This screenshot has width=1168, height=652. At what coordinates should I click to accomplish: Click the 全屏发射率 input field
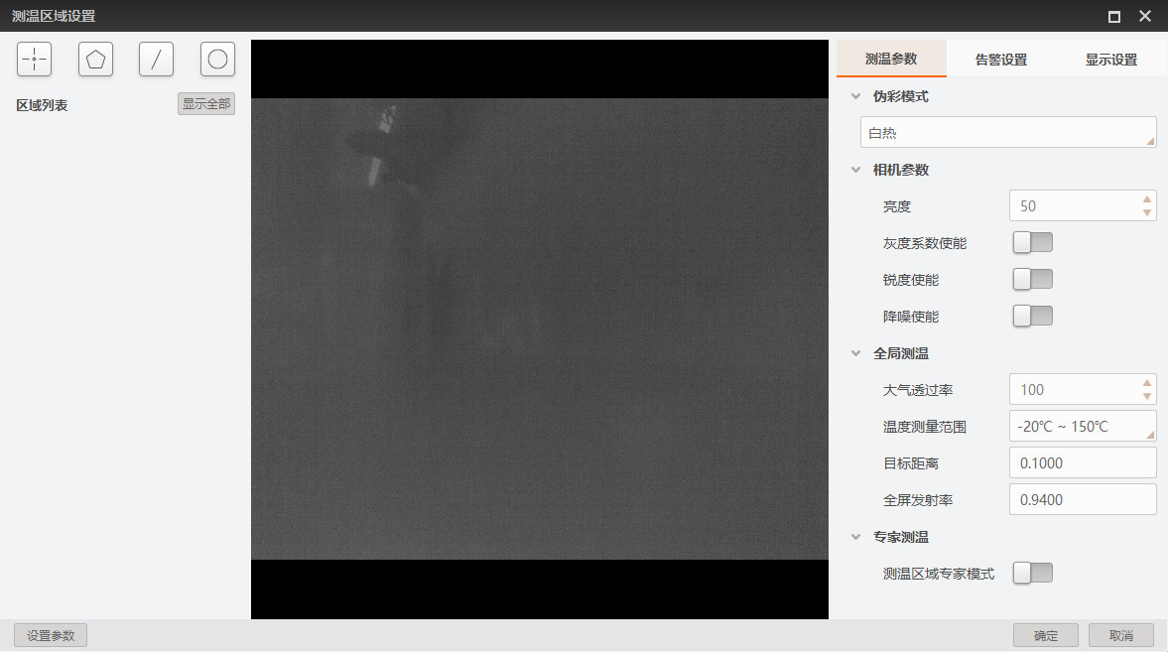pos(1082,500)
